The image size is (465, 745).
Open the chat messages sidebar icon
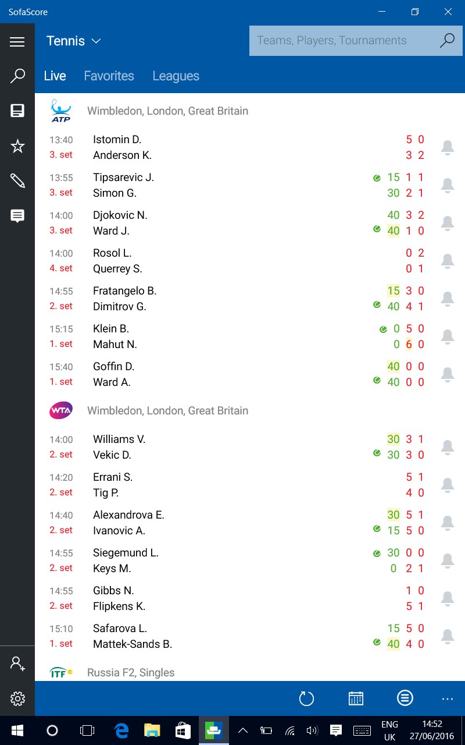[x=17, y=216]
